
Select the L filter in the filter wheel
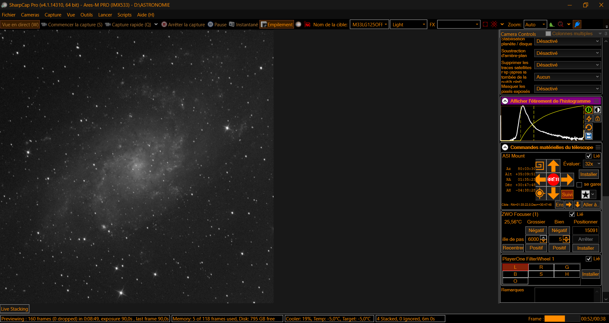[x=515, y=267]
